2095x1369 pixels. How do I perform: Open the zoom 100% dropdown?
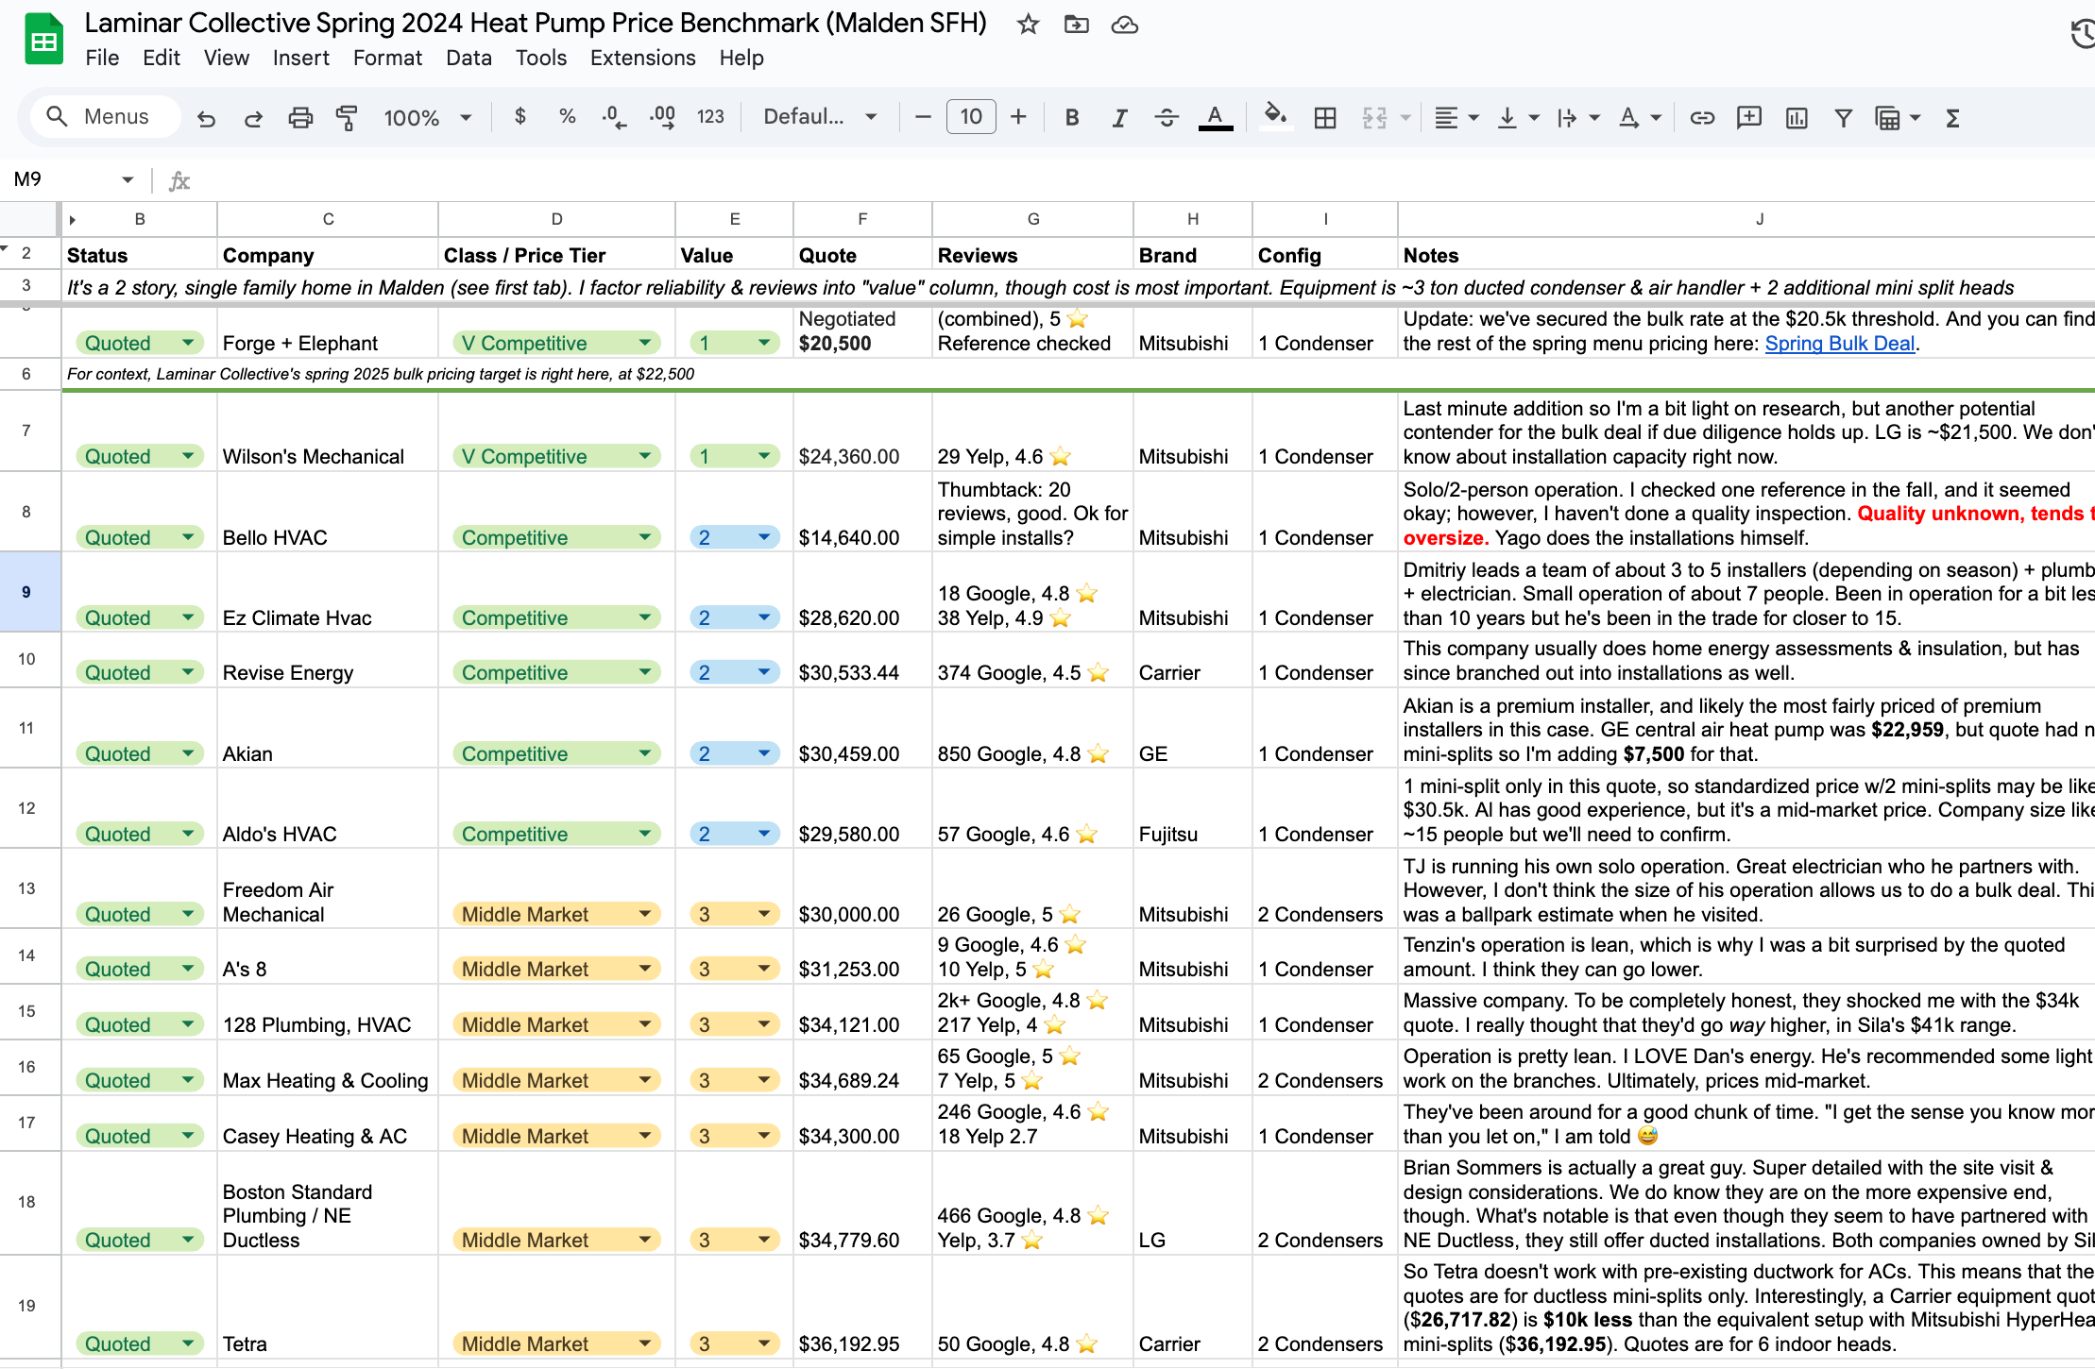pyautogui.click(x=427, y=117)
